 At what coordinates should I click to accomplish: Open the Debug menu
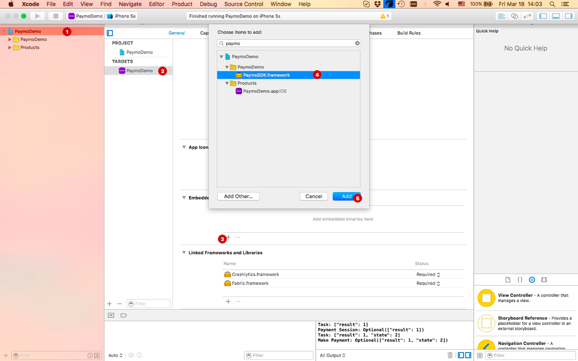(x=208, y=4)
